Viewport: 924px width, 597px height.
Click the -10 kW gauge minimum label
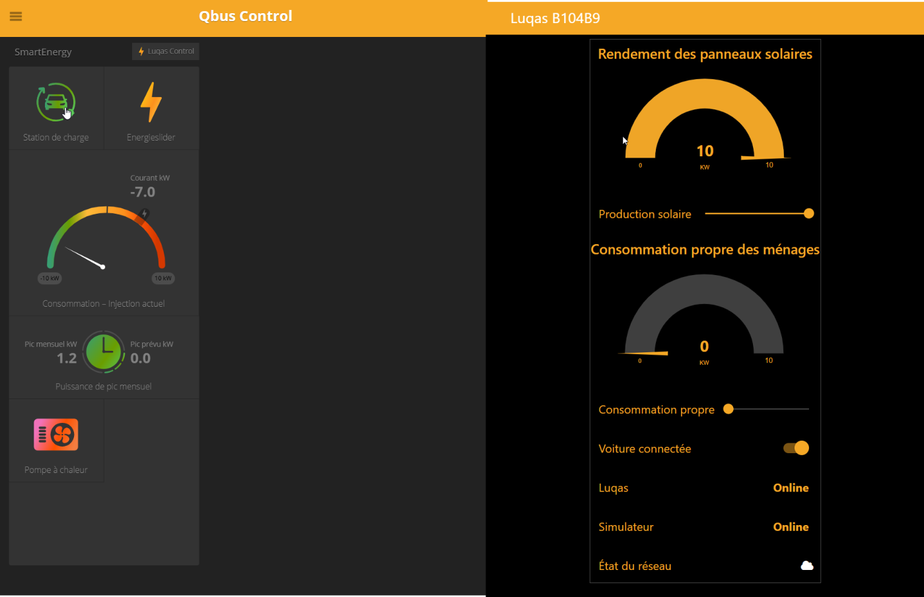pos(50,278)
